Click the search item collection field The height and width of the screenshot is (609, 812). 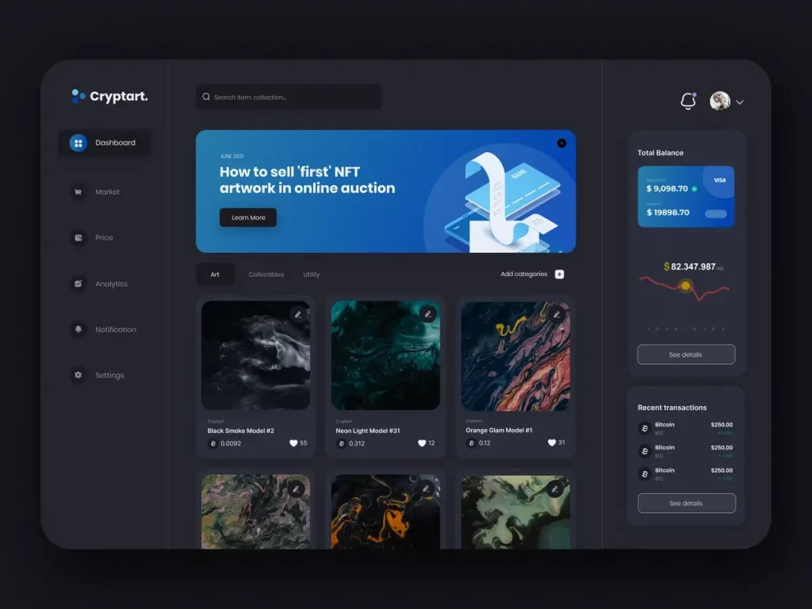288,97
